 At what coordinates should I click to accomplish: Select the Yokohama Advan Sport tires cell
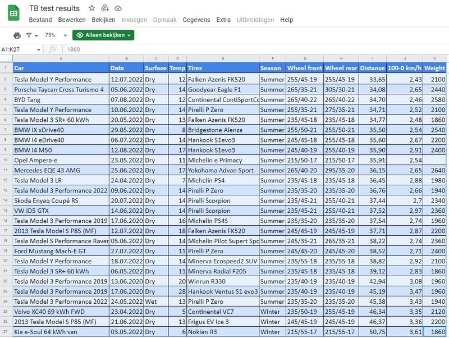pos(223,171)
